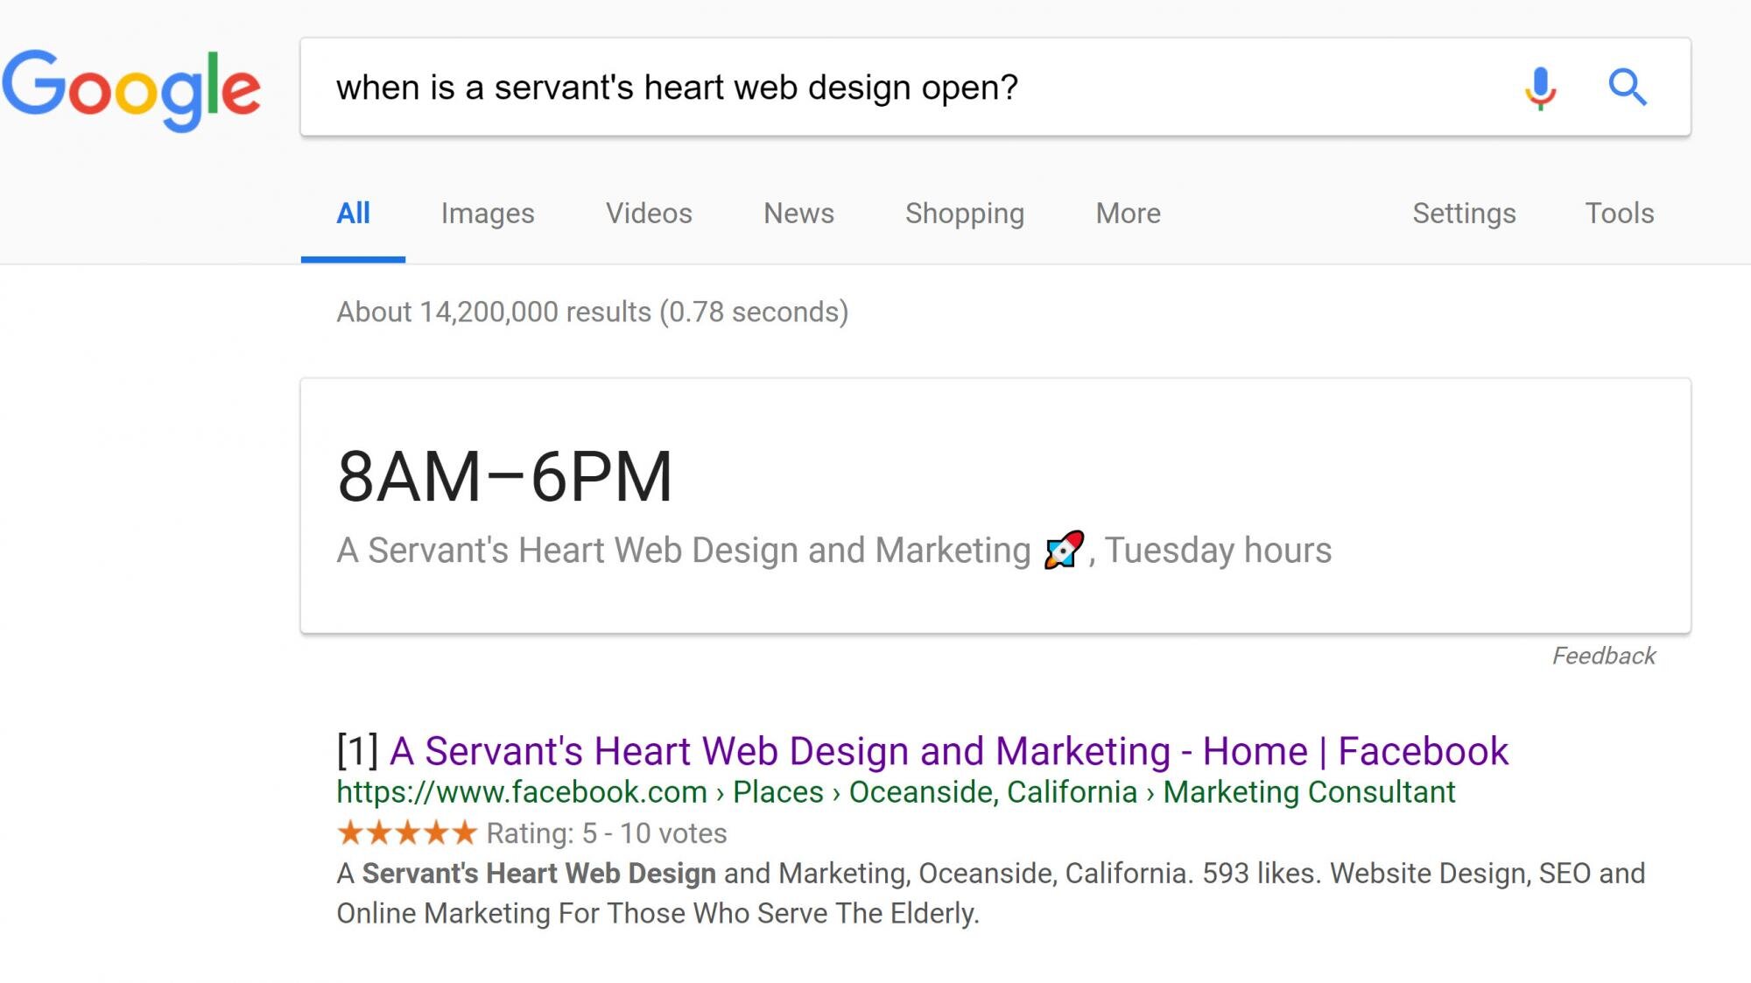This screenshot has height=983, width=1751.
Task: Expand the More search options menu
Action: (x=1129, y=214)
